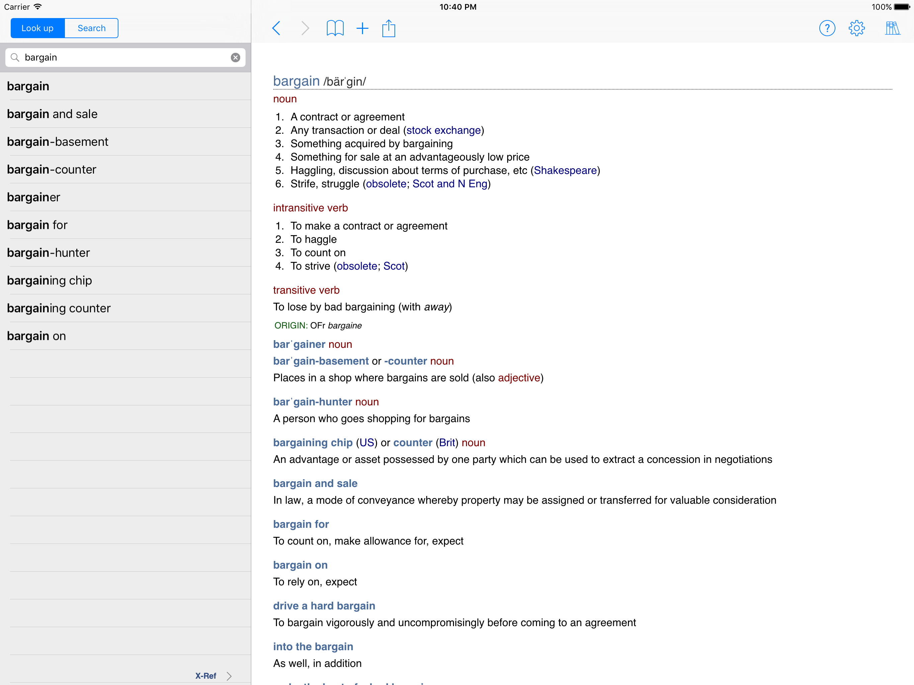This screenshot has width=914, height=685.
Task: Select 'bargain and sale' from list
Action: (53, 114)
